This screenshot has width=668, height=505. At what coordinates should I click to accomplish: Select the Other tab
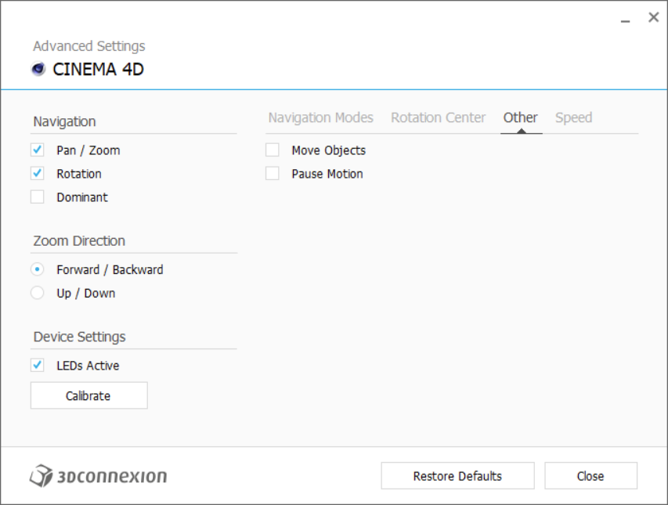520,117
